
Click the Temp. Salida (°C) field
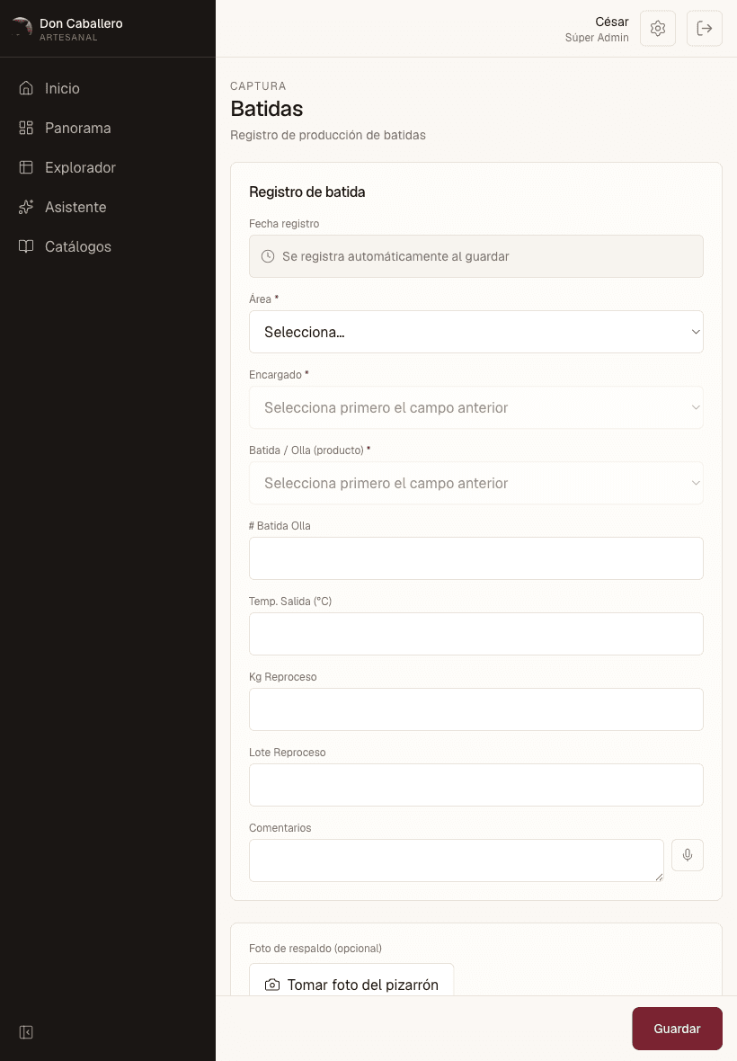point(476,634)
